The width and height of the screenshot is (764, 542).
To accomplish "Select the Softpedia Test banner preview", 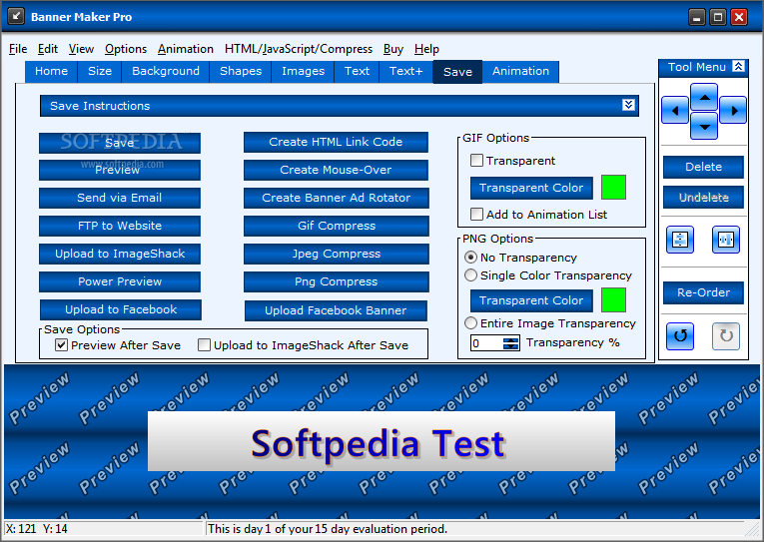I will (x=382, y=441).
